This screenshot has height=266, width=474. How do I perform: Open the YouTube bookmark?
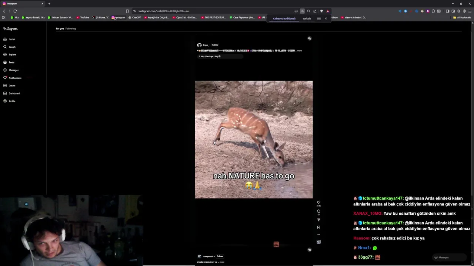point(83,17)
